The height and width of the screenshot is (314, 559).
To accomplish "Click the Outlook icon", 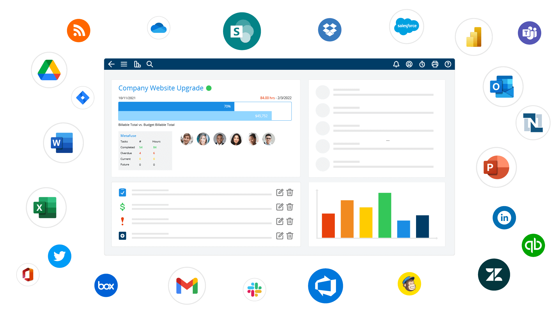I will [x=503, y=87].
